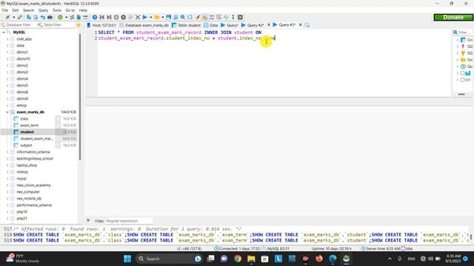Select the class table in tree

(24, 118)
